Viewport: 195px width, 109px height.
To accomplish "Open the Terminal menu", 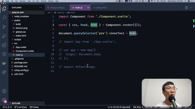I will pos(44,1).
